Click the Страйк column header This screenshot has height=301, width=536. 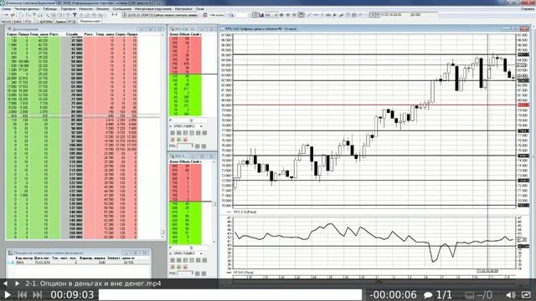point(72,34)
